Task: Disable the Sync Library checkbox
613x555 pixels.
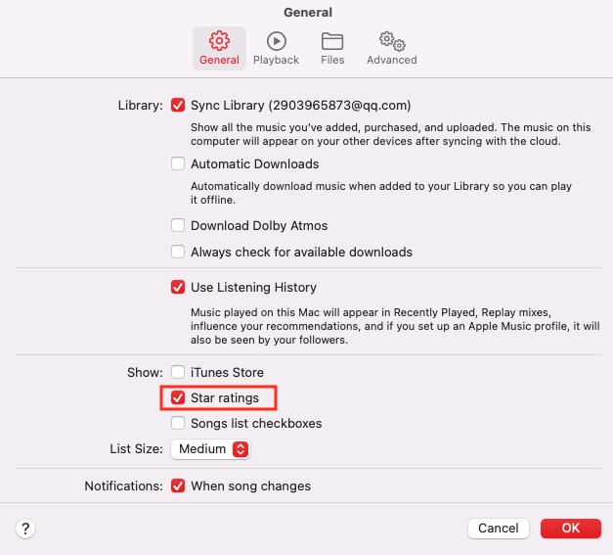Action: (x=178, y=105)
